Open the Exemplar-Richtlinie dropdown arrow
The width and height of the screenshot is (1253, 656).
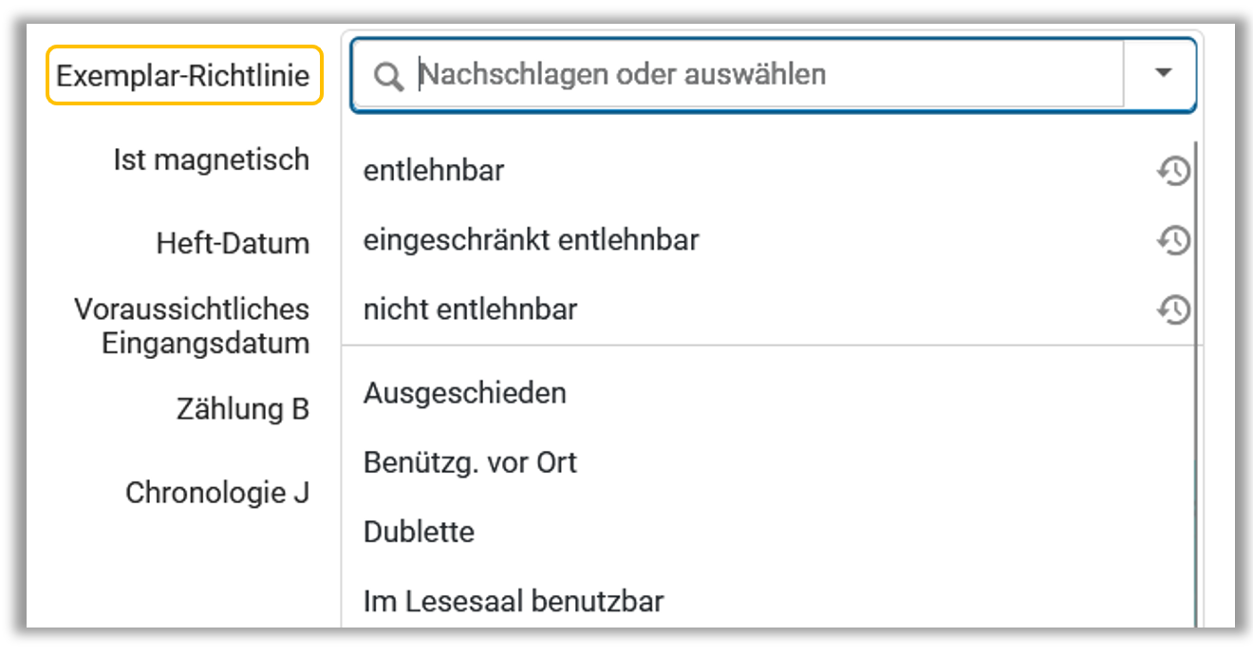(x=1164, y=74)
